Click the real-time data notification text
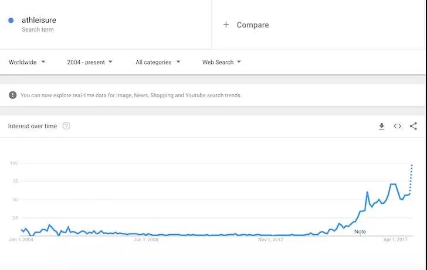Screen dimensions: 427x270 131,95
